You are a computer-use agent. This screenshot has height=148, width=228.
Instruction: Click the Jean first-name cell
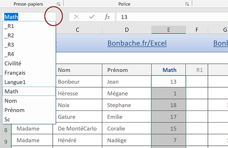(127, 82)
